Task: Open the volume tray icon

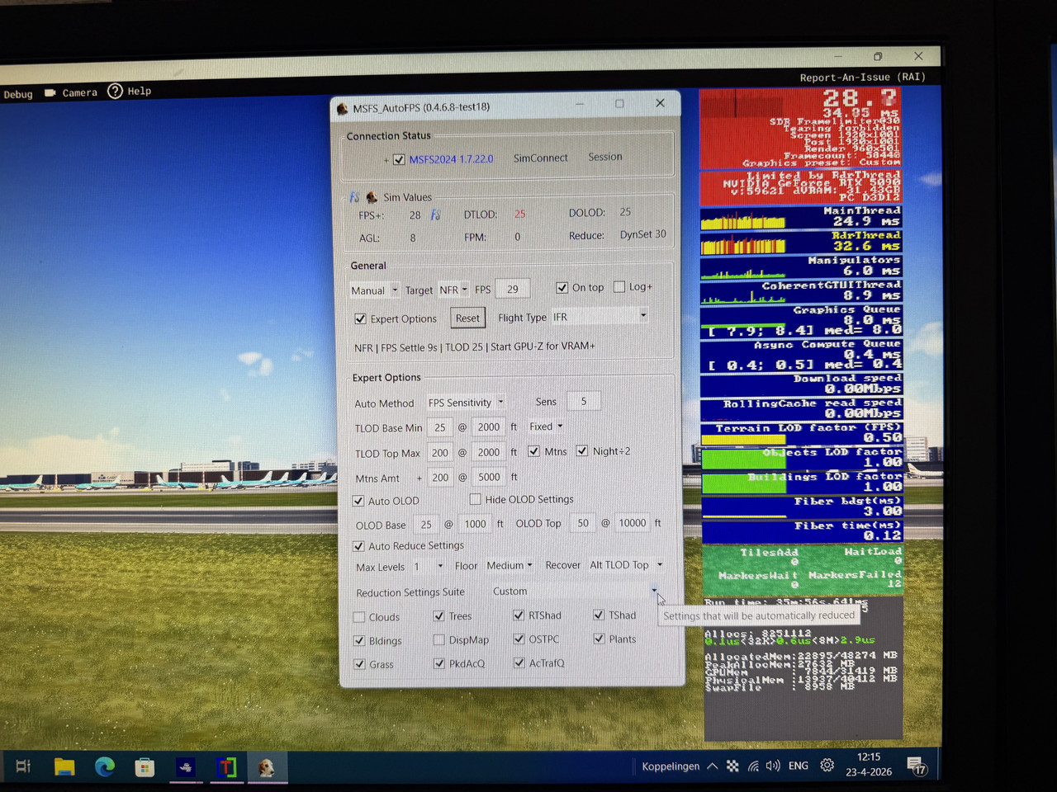Action: (773, 766)
